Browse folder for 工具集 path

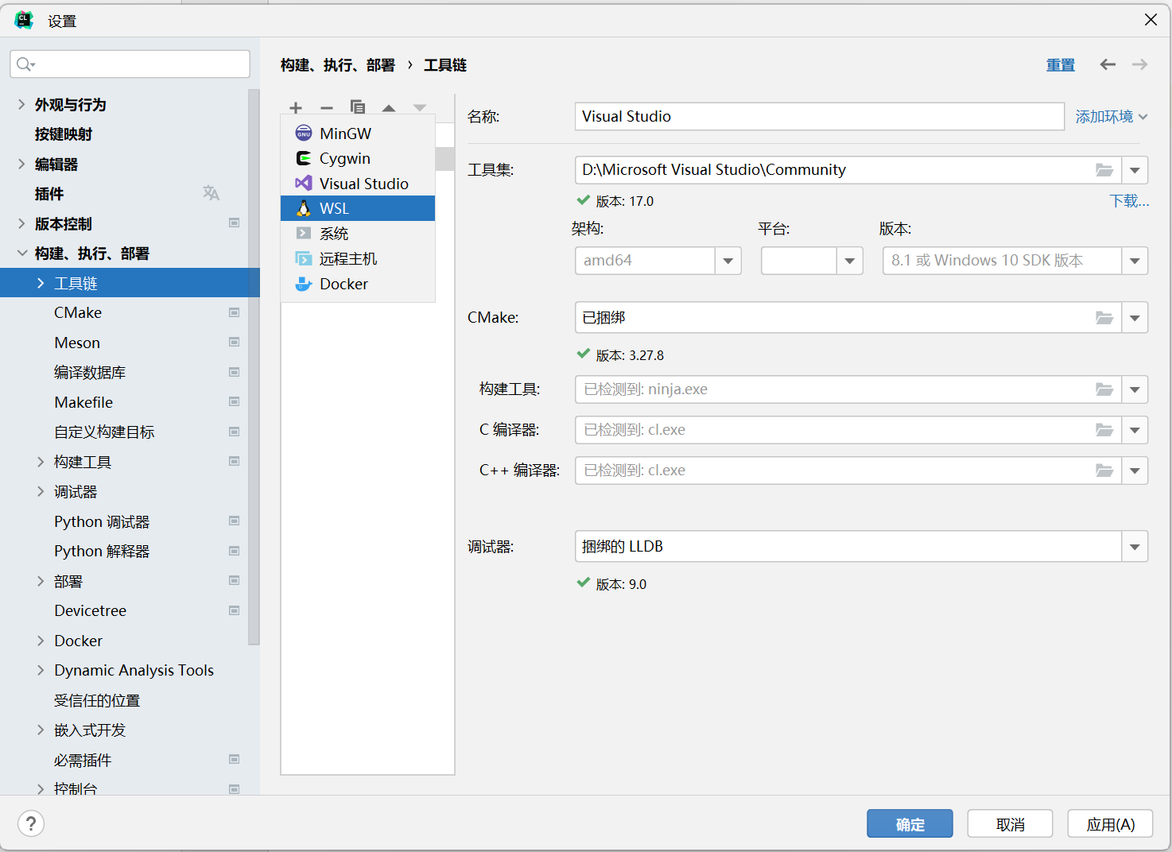(x=1104, y=170)
